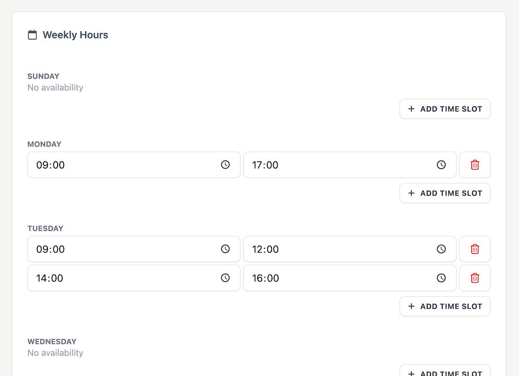Remove Tuesday's 14:00–16:00 slot with trash icon
Viewport: 519px width, 376px height.
pyautogui.click(x=475, y=278)
